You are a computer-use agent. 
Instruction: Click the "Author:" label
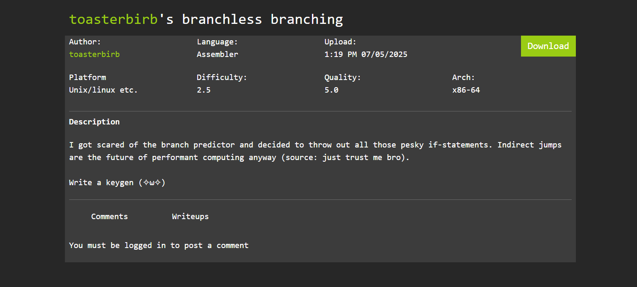[85, 42]
